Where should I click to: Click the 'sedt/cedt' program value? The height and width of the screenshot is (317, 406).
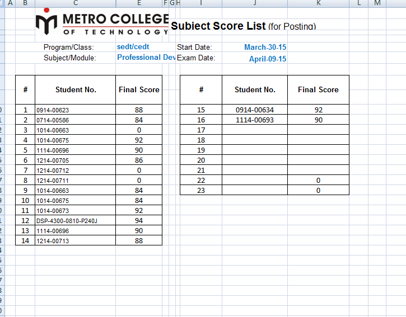pos(133,47)
